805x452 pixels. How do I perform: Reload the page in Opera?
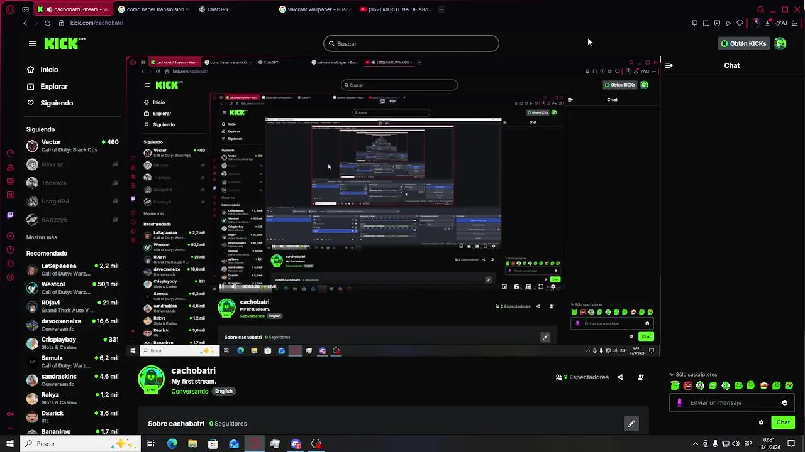tap(47, 23)
